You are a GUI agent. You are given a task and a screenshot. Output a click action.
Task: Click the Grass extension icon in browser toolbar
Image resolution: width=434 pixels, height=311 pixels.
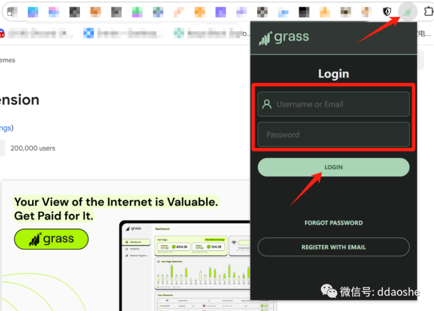pyautogui.click(x=407, y=12)
